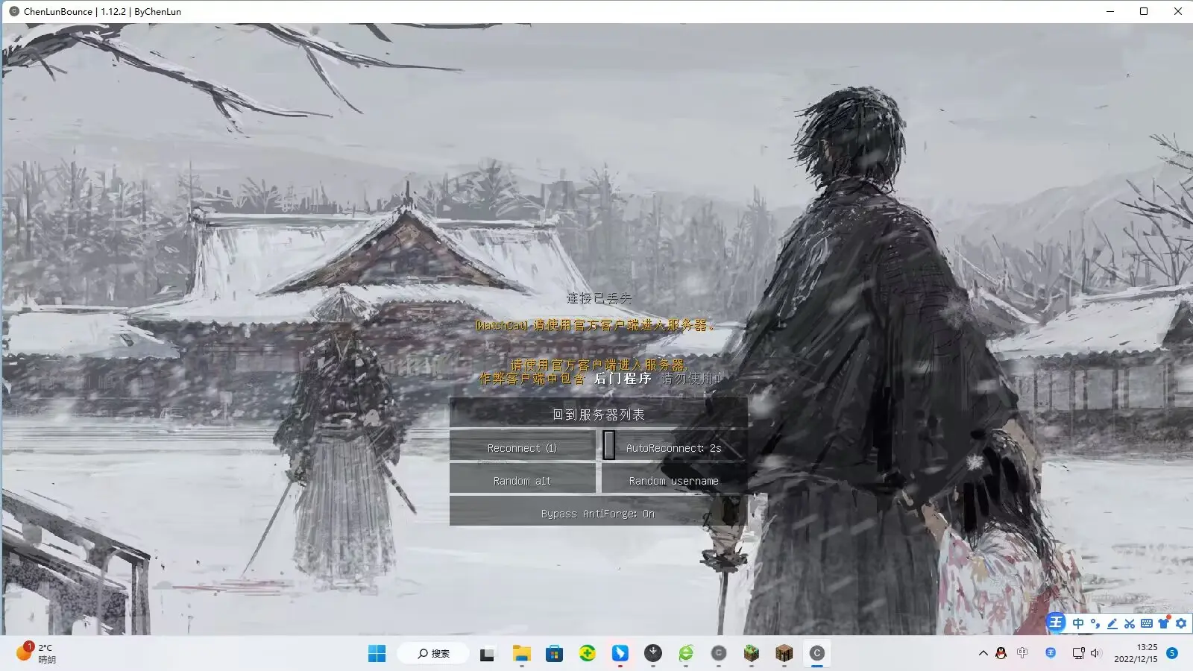Open the virtual keyboard from the input toolbar
The height and width of the screenshot is (671, 1193).
(1148, 623)
